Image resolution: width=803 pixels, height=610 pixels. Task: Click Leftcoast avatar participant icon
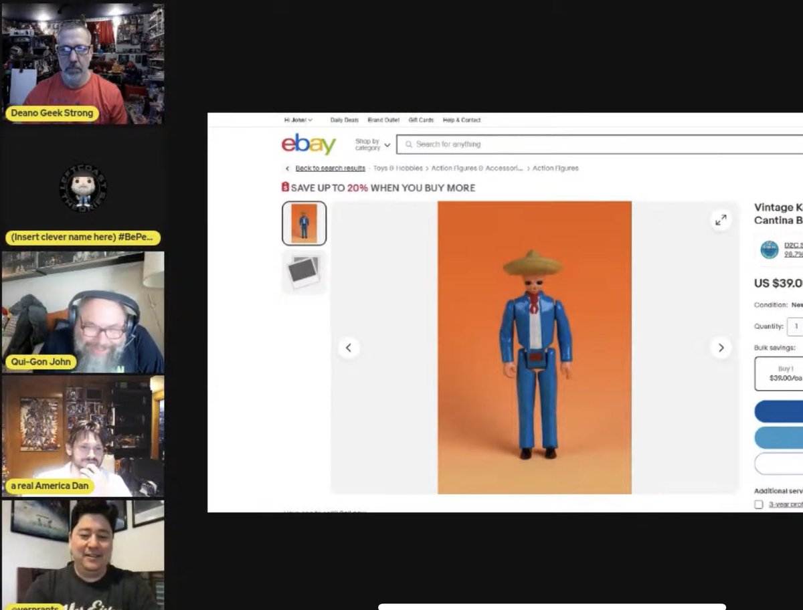pos(83,188)
